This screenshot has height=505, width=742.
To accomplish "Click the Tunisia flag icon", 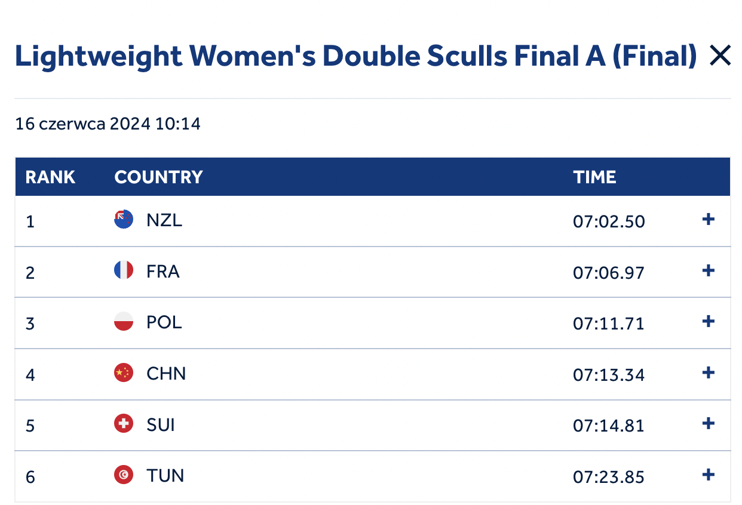I will click(124, 476).
